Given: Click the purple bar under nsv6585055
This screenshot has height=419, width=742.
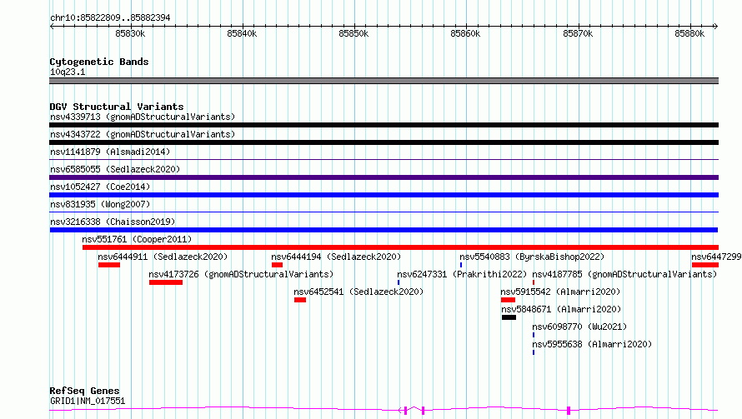Looking at the screenshot, I should [x=384, y=177].
